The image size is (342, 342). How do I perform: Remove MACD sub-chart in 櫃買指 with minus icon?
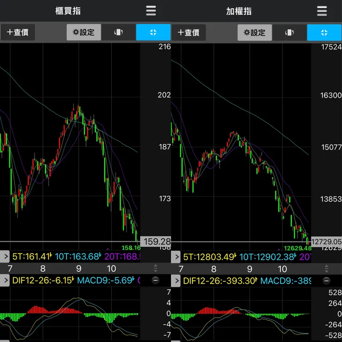click(x=155, y=280)
